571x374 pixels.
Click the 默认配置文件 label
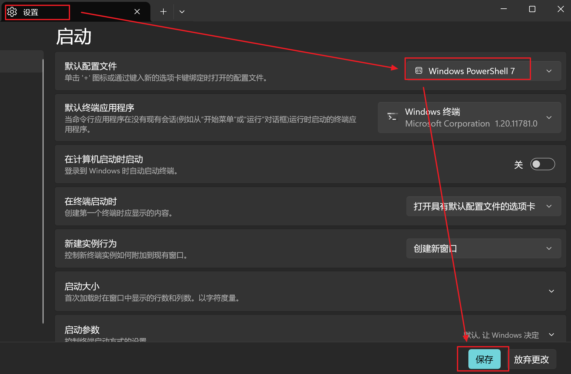(91, 66)
